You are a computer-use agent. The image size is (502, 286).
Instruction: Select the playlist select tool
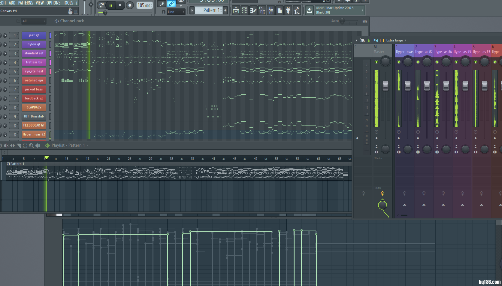[x=25, y=145]
